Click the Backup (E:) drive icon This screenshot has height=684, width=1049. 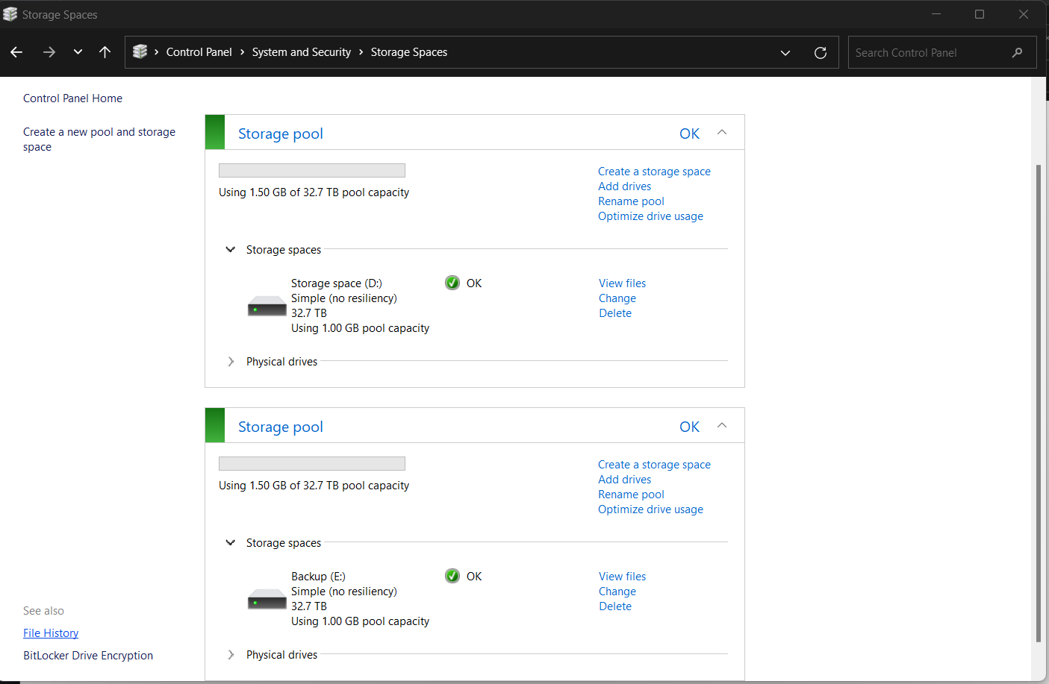267,599
